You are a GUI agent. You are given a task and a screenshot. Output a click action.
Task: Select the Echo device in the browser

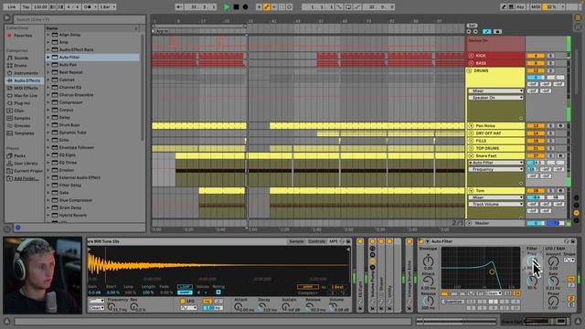tap(64, 140)
